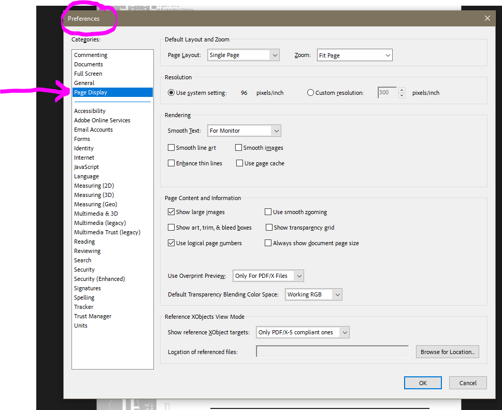Screen dimensions: 502x410
Task: Open Adobe Online Services category
Action: coord(102,120)
